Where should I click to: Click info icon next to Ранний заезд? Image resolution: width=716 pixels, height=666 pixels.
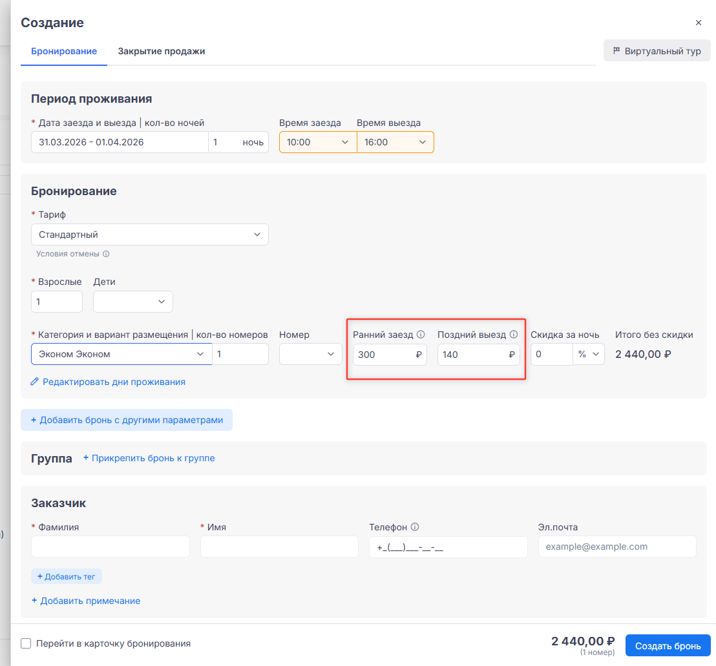[x=421, y=335]
